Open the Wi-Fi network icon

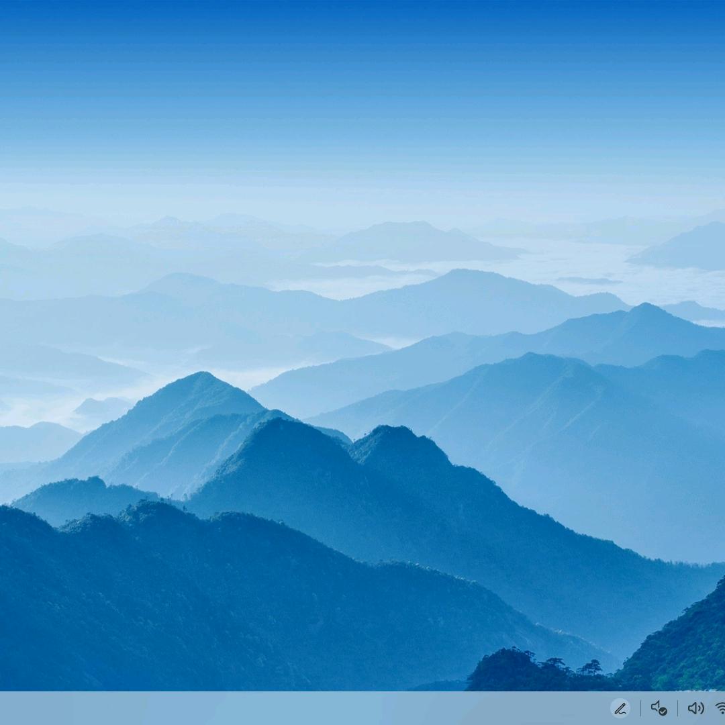(720, 708)
